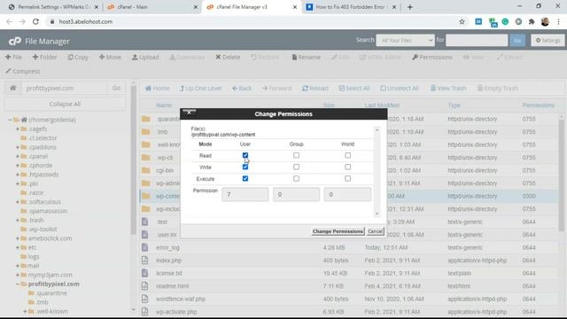Image resolution: width=567 pixels, height=319 pixels.
Task: Open View Trash
Action: point(448,89)
